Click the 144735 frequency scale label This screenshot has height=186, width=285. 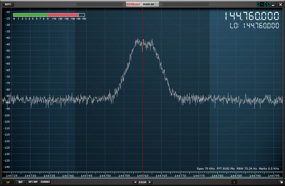(x=49, y=176)
